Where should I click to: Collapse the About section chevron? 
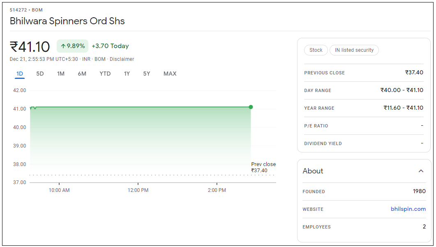421,171
